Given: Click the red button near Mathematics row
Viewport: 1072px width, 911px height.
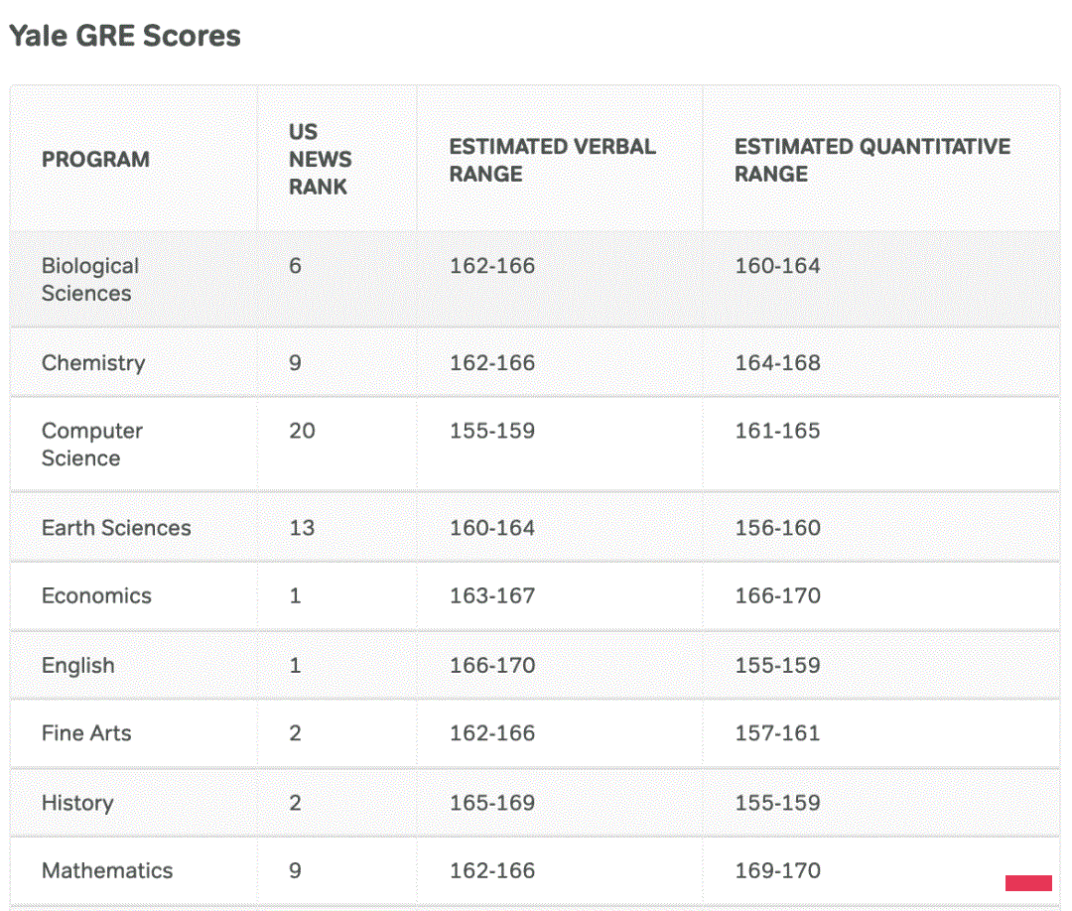Looking at the screenshot, I should pos(1028,883).
